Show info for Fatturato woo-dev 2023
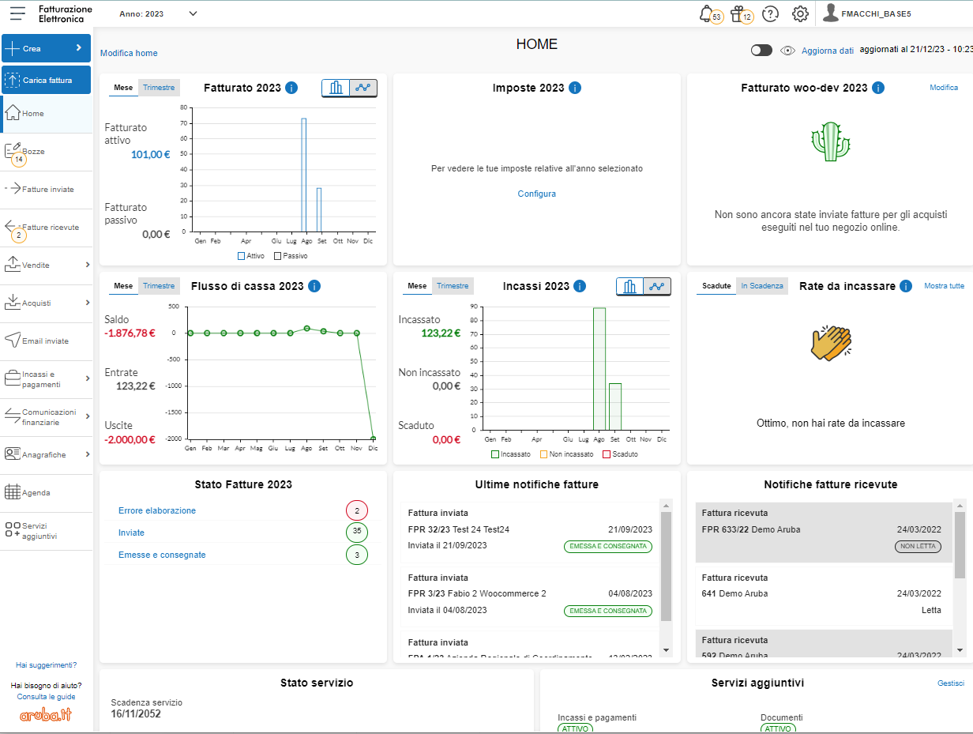973x734 pixels. click(x=878, y=88)
